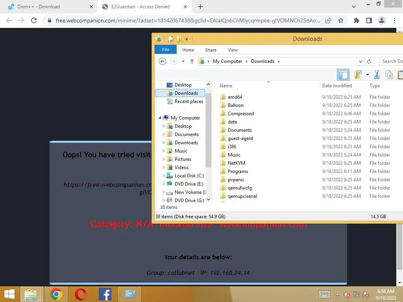Open the File tab in Explorer
Viewport: 403px width, 302px height.
(166, 50)
